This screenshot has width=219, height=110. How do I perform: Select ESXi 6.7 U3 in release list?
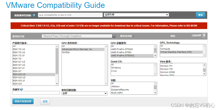point(34,62)
